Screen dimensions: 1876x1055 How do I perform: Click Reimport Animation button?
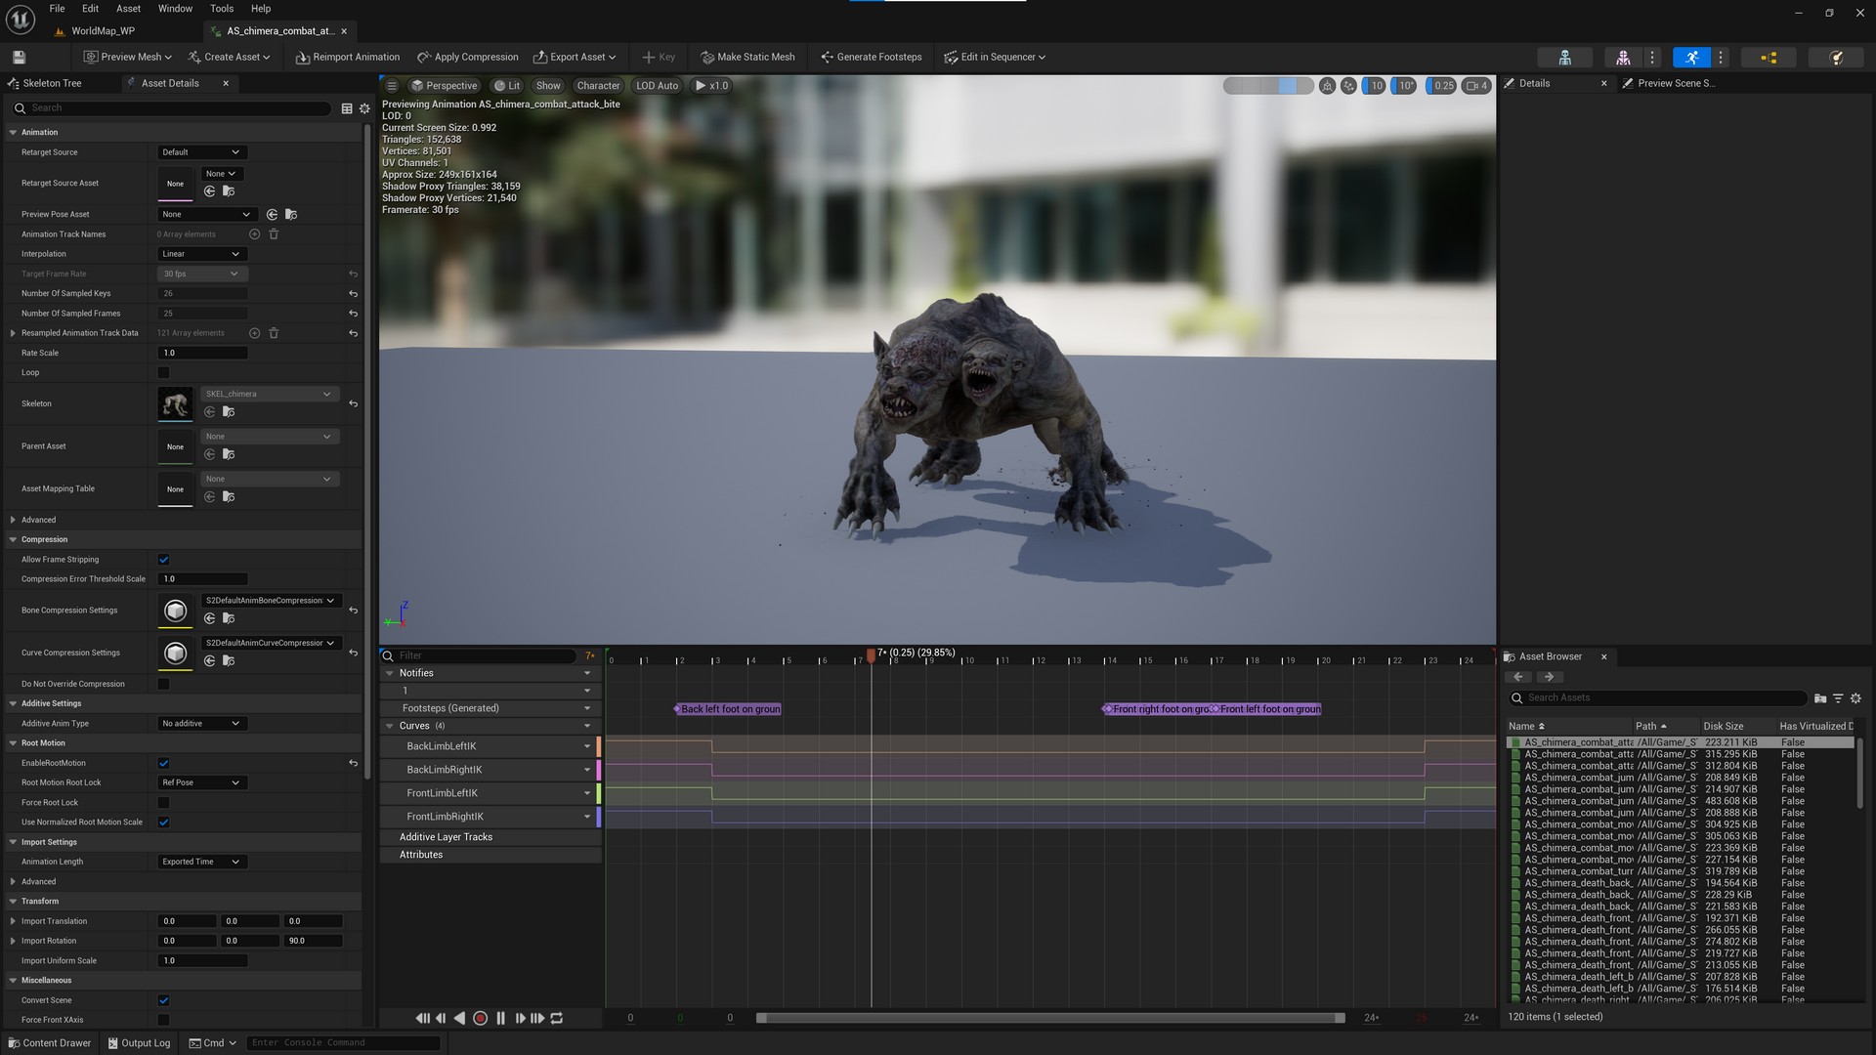pyautogui.click(x=348, y=57)
